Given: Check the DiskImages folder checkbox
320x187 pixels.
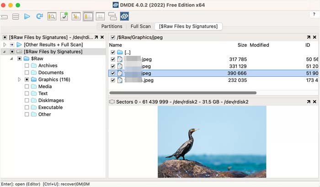Looking at the screenshot, I should click(x=27, y=100).
